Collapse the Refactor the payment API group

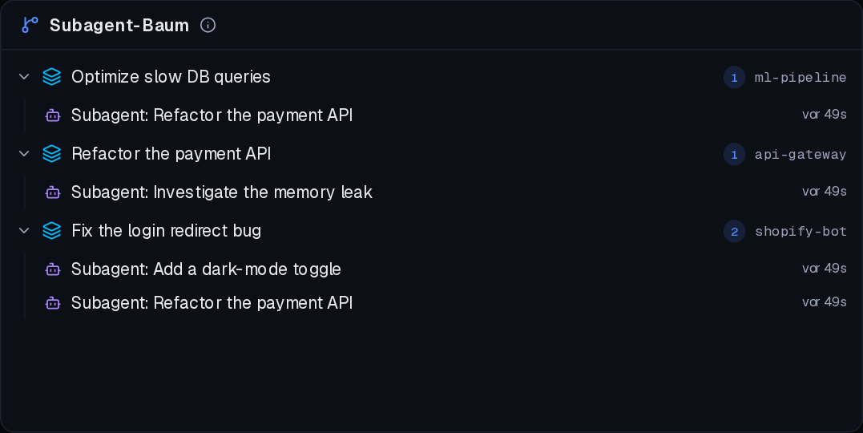(x=24, y=154)
